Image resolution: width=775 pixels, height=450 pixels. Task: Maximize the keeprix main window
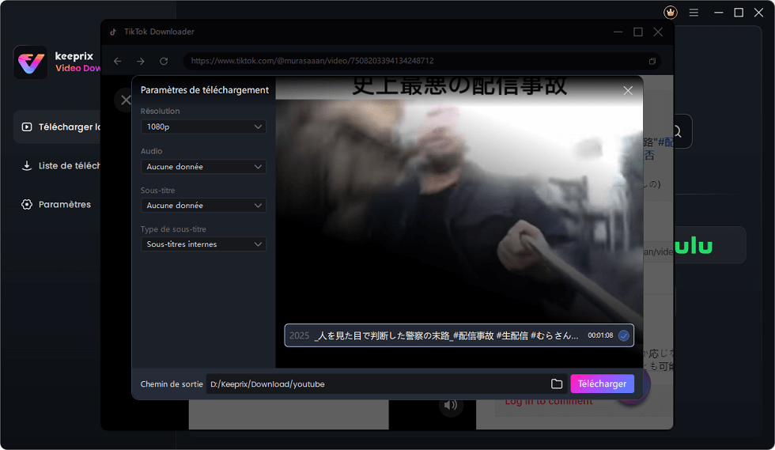739,13
